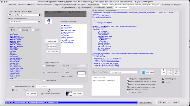Toggle Print Debug Info checkbox
This screenshot has height=106, width=190.
click(x=163, y=79)
